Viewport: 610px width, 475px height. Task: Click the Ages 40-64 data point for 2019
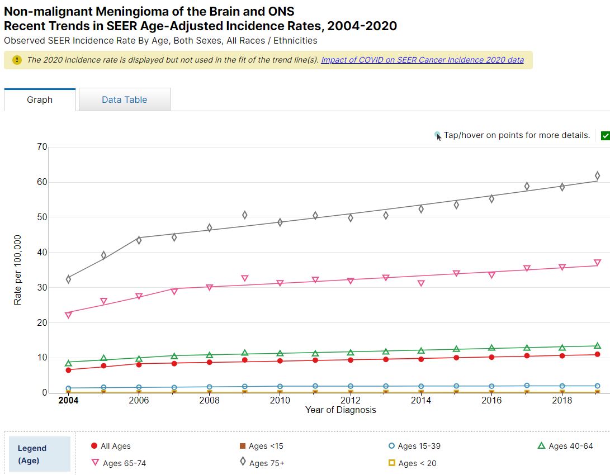coord(597,346)
